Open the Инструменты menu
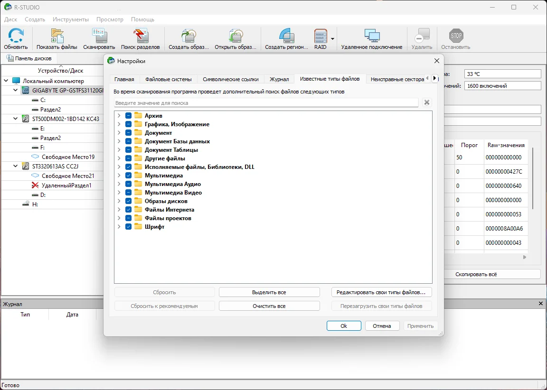The image size is (547, 390). pyautogui.click(x=71, y=19)
